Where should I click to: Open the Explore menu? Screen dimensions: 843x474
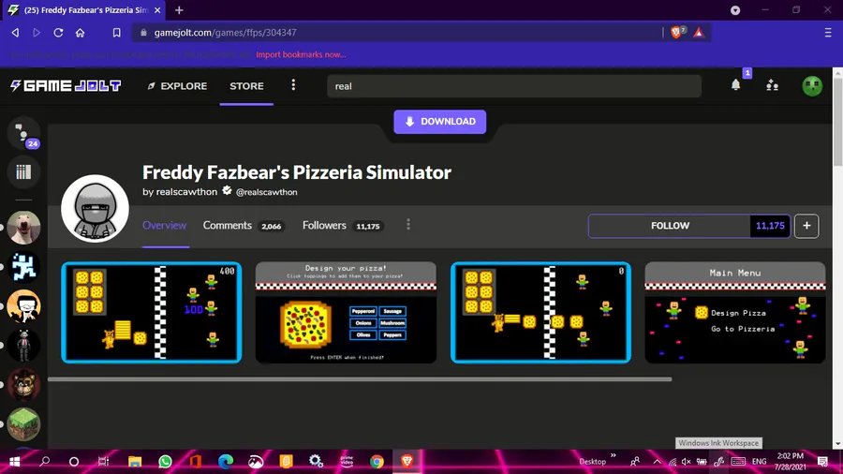177,86
